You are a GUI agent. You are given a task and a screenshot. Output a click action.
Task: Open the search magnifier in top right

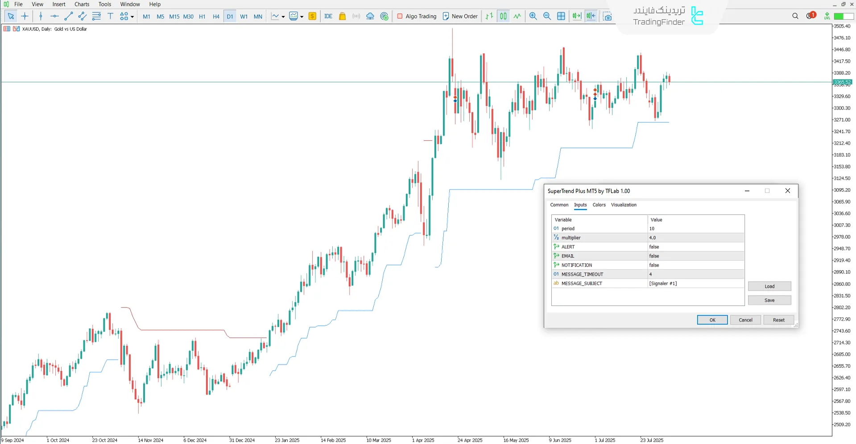tap(795, 16)
